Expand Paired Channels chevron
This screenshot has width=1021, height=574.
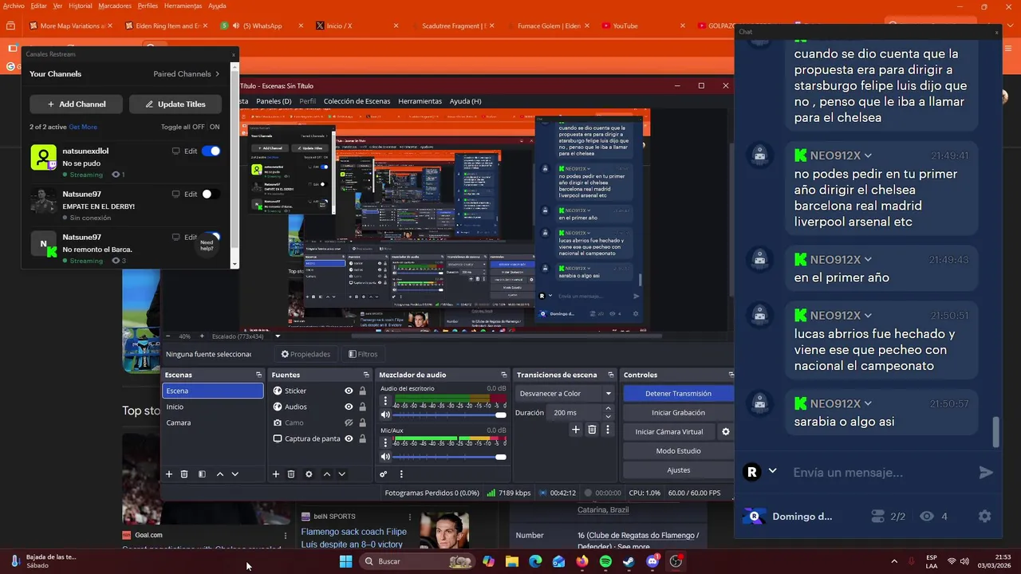(217, 74)
